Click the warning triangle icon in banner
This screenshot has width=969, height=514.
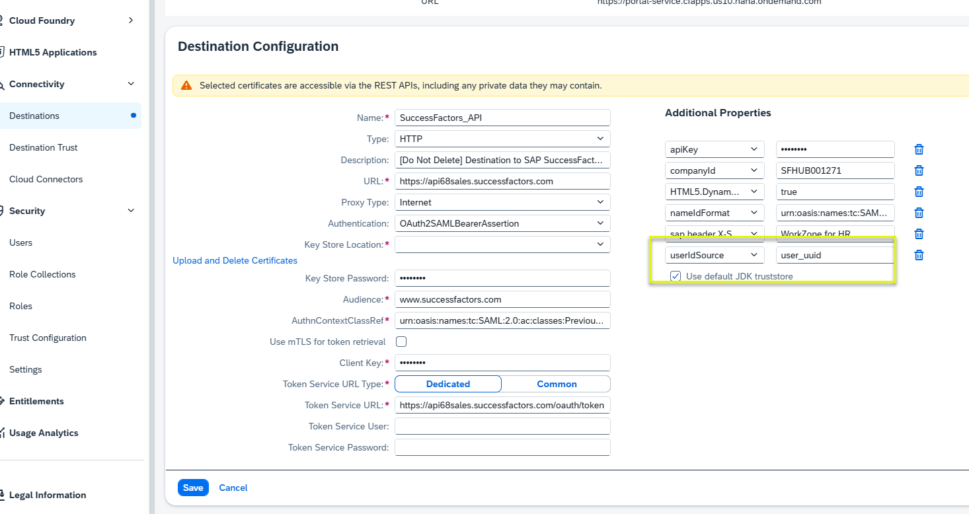186,85
